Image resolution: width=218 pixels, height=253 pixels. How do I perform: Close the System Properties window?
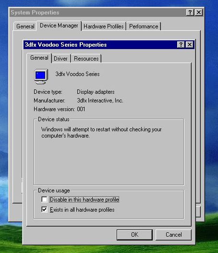(x=199, y=12)
